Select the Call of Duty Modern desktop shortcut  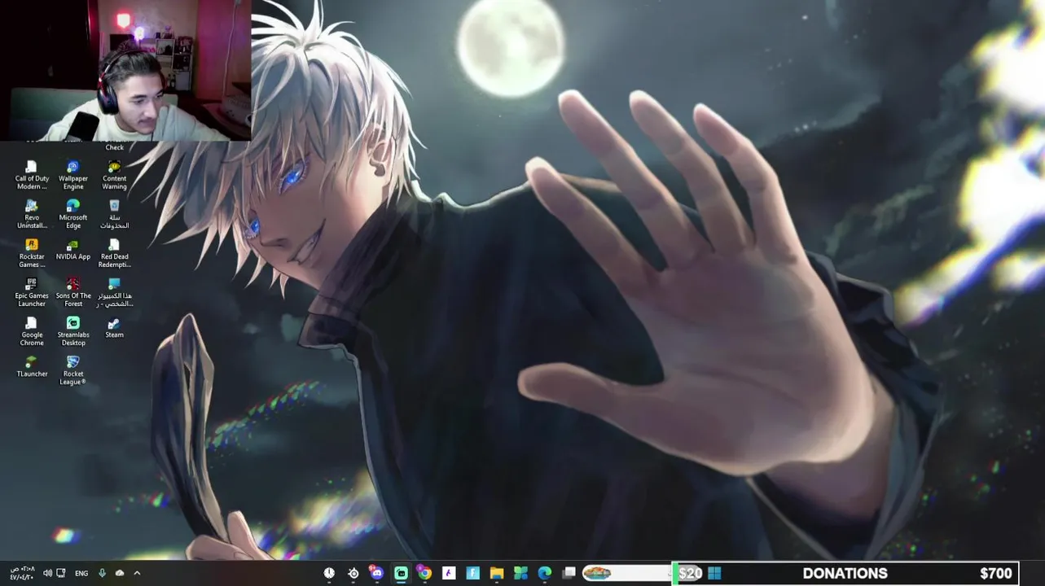[x=32, y=175]
